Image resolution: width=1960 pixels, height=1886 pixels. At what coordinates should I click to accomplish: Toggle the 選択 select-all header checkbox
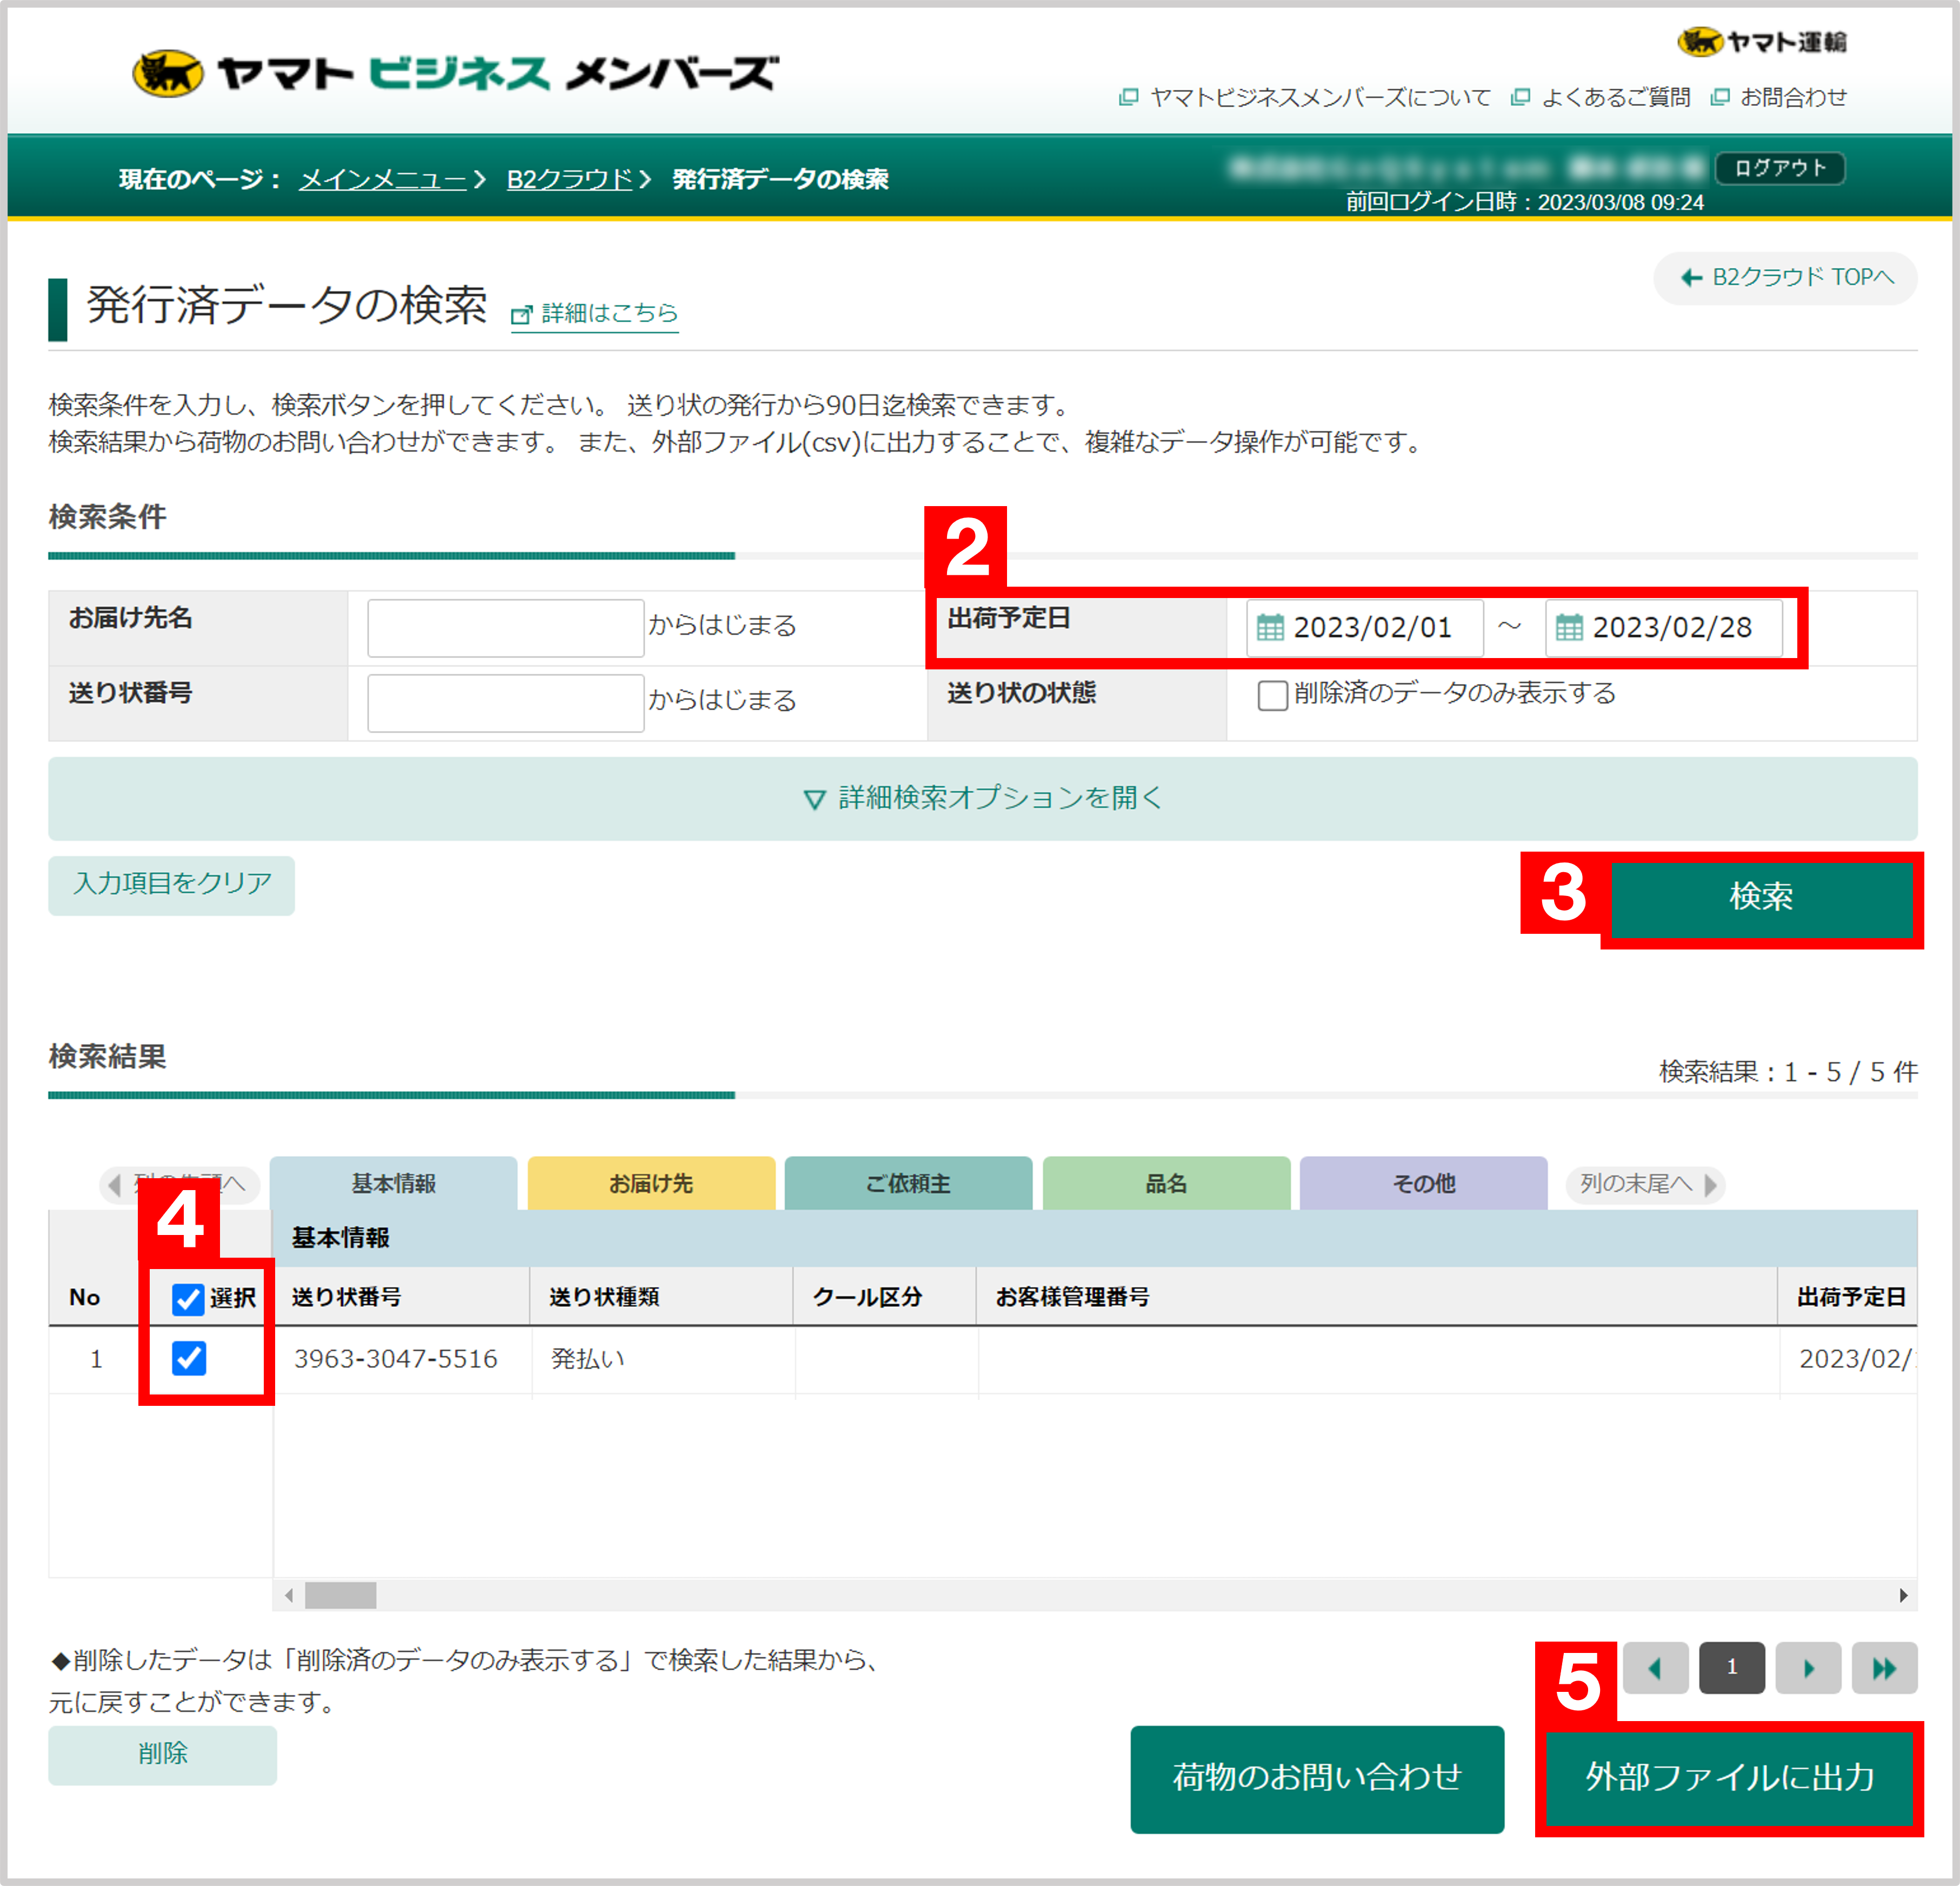(188, 1299)
